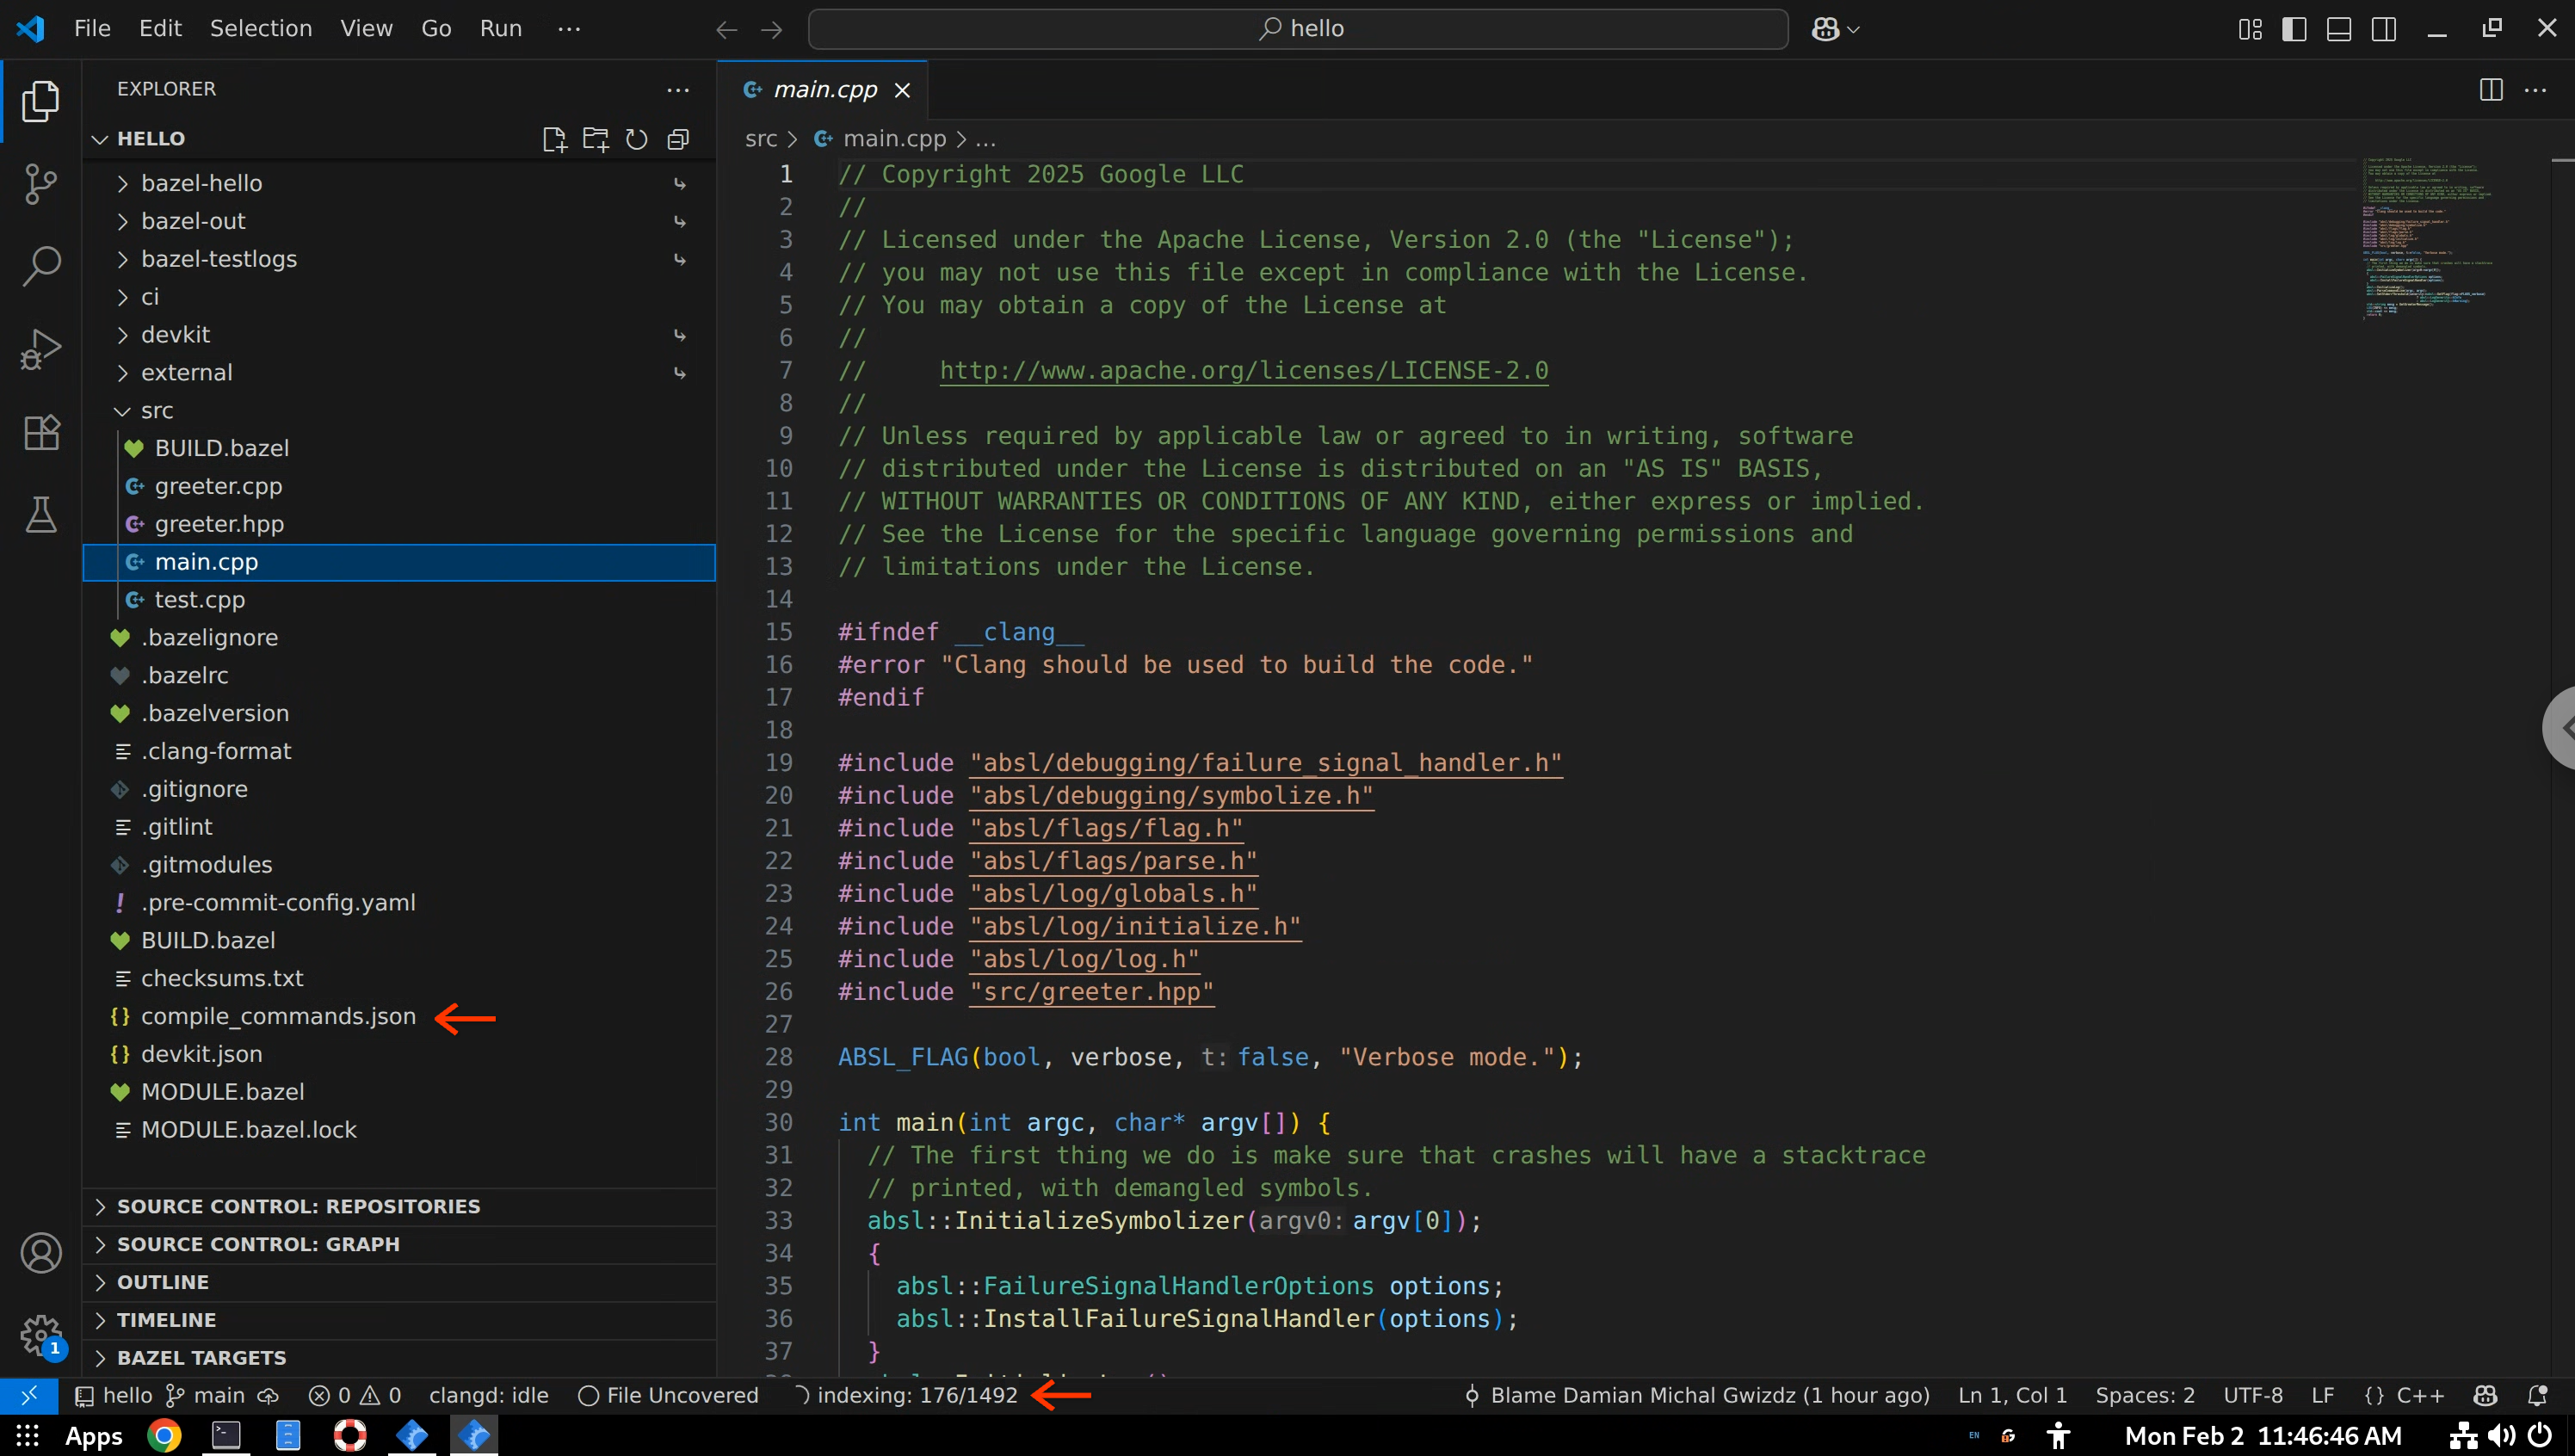
Task: Create a new file in HELLO
Action: (x=554, y=139)
